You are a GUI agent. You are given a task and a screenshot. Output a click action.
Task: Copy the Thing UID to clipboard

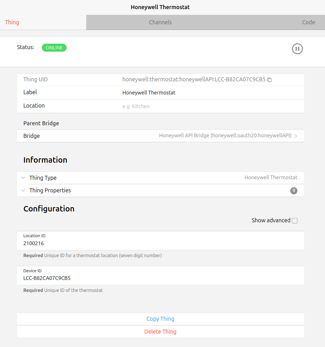pos(270,80)
